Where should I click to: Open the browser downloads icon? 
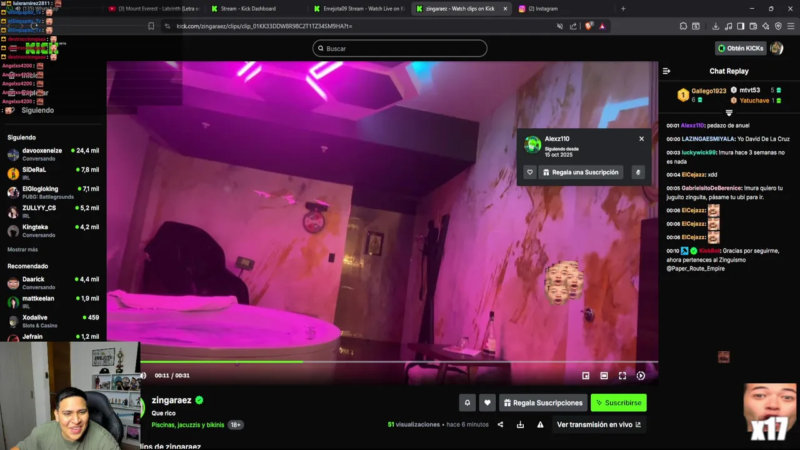pyautogui.click(x=716, y=26)
